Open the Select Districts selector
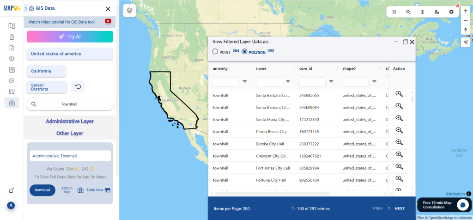The image size is (473, 220). coord(47,87)
